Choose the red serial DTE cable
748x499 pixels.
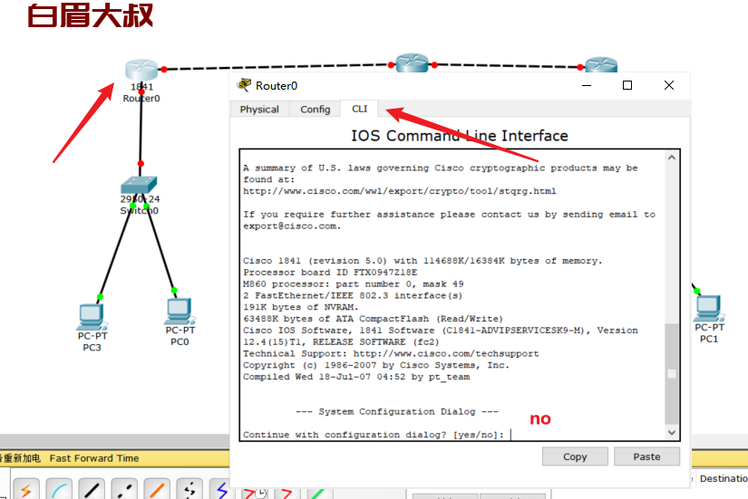point(287,493)
